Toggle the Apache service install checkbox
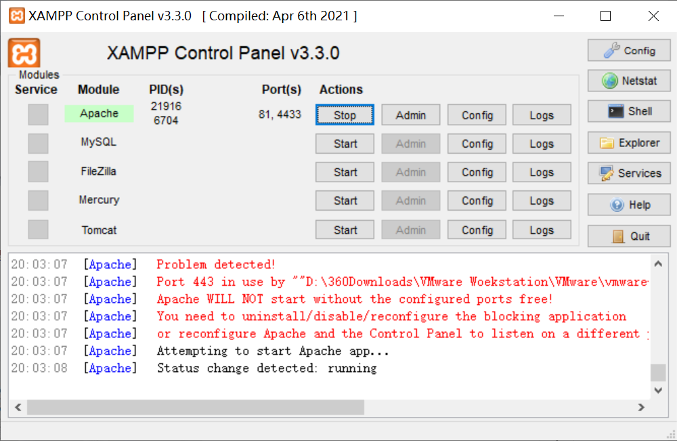Image resolution: width=677 pixels, height=441 pixels. click(x=38, y=114)
